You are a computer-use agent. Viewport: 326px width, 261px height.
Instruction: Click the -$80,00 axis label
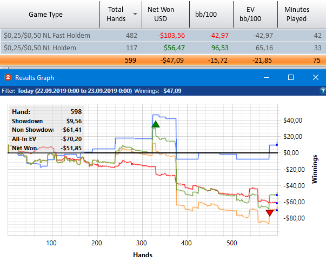point(294,218)
